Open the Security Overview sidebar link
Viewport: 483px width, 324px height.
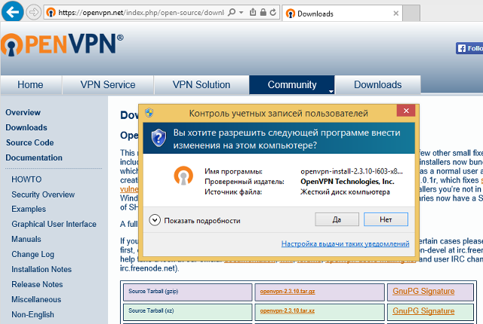(43, 194)
